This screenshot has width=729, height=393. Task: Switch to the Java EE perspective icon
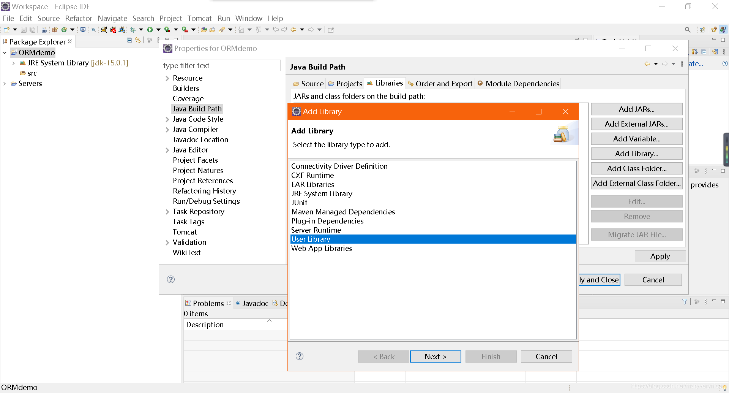coord(714,30)
